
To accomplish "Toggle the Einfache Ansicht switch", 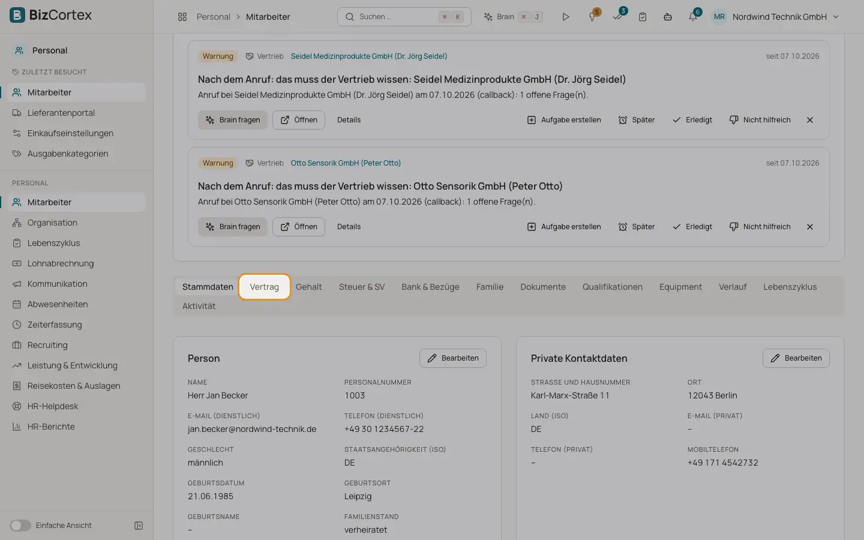I will (x=20, y=526).
